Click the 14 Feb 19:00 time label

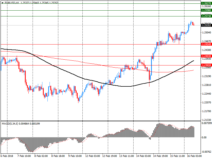coord(160,156)
